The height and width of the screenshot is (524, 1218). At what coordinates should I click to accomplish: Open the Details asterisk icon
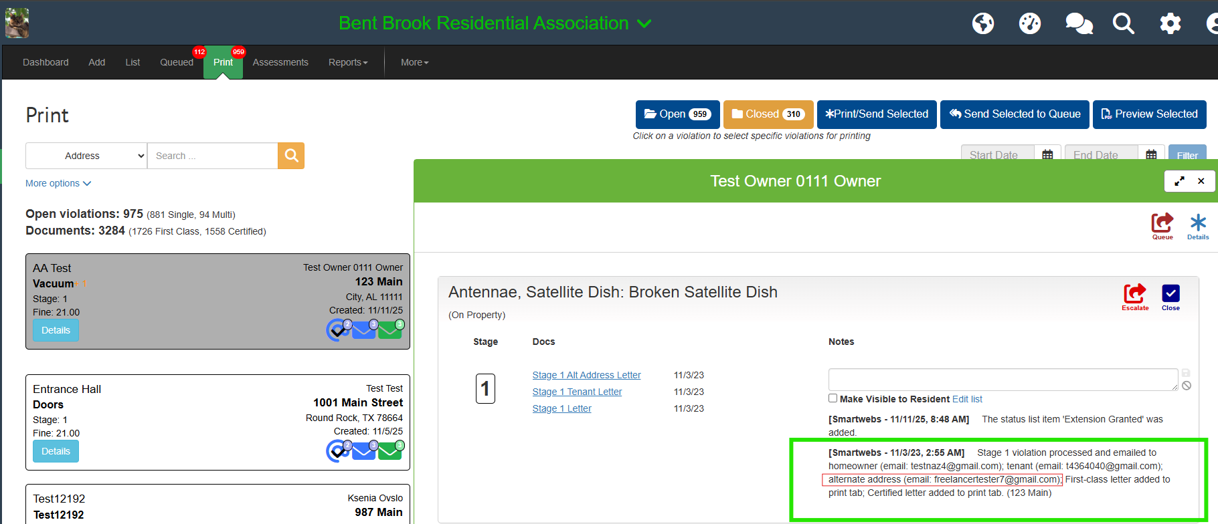pyautogui.click(x=1198, y=224)
